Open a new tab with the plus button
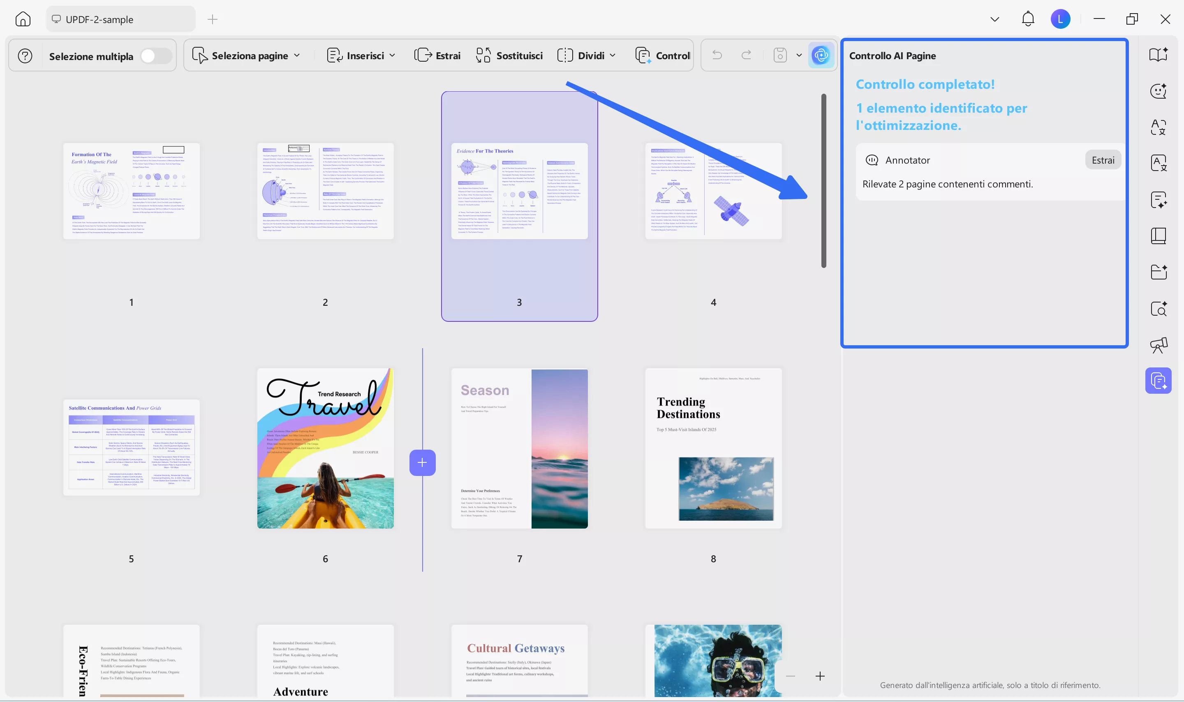 213,19
